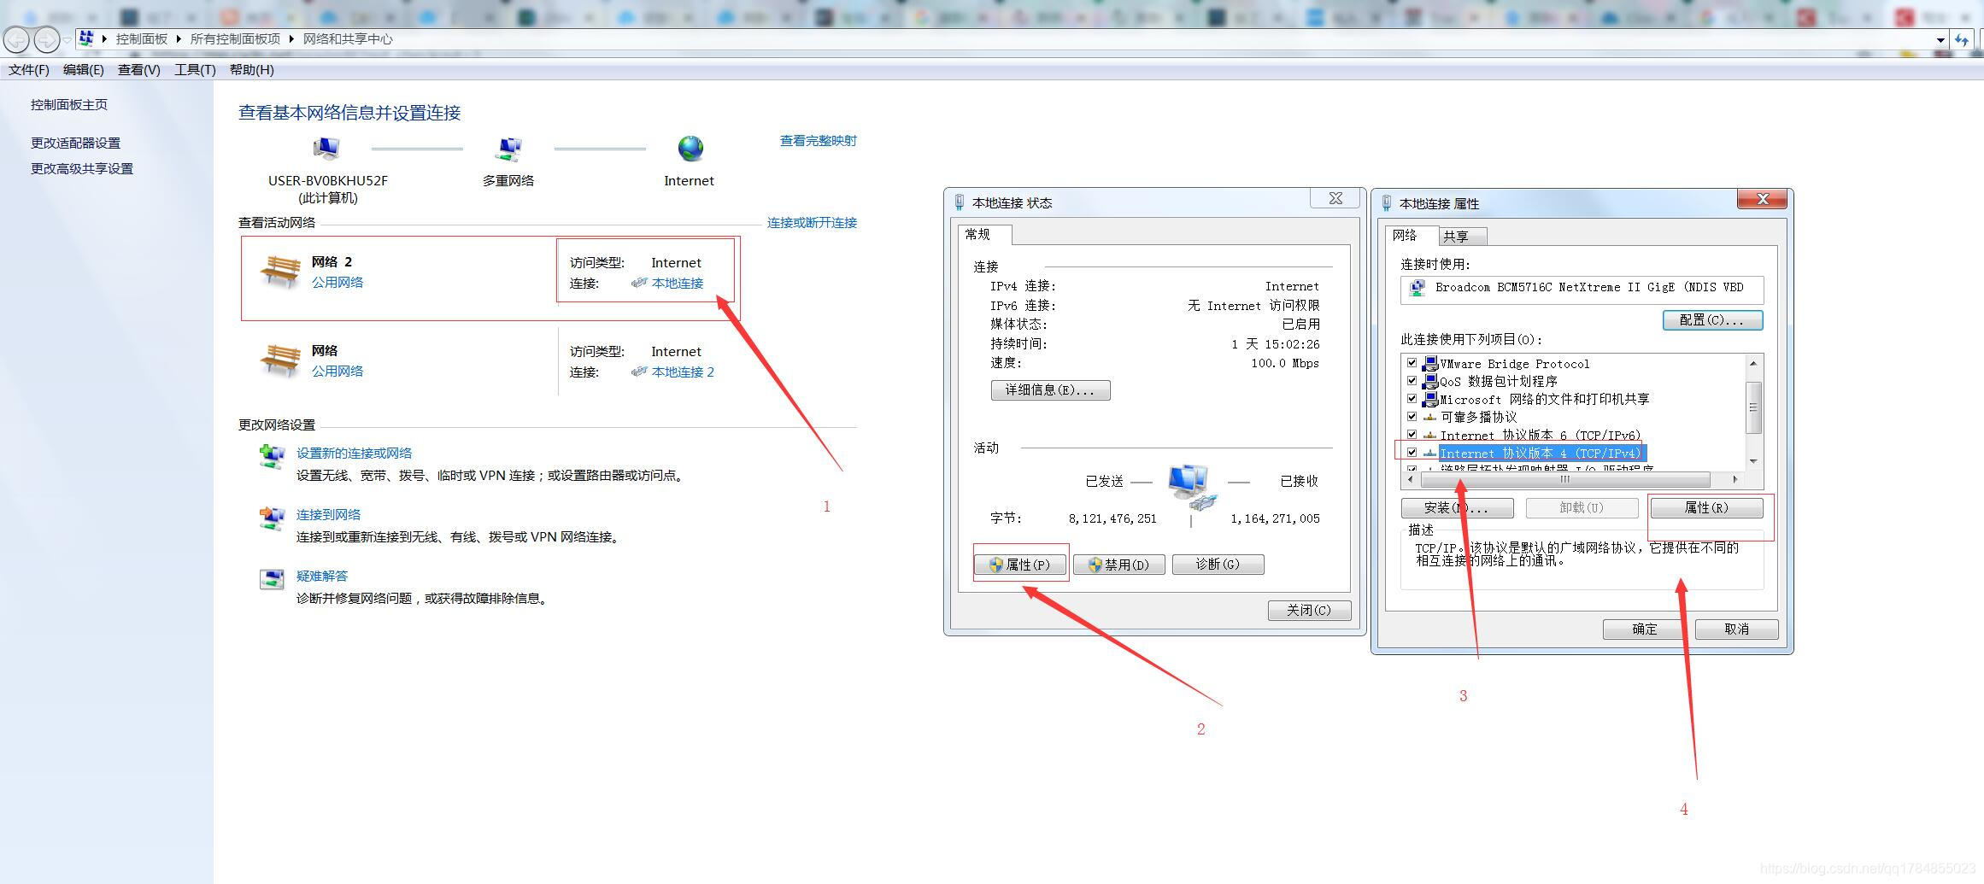Click the Control Panel icon in address bar
Viewport: 1984px width, 884px height.
[86, 38]
